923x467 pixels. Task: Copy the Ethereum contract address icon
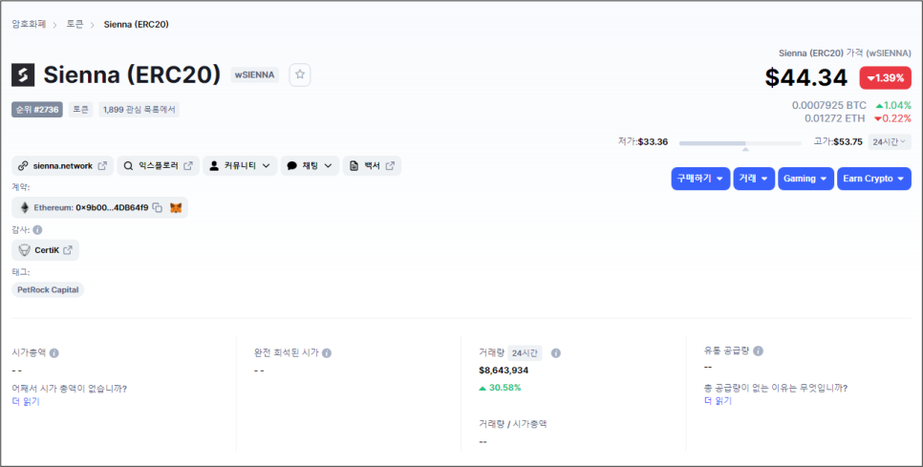click(157, 207)
